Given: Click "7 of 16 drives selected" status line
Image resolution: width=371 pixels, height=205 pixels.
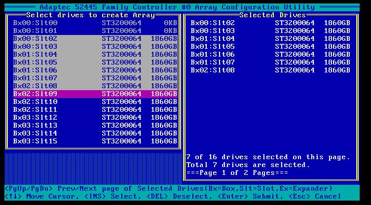Looking at the screenshot, I should (268, 157).
